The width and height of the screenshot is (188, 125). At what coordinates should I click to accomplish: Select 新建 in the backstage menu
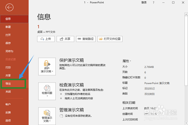tap(14, 27)
